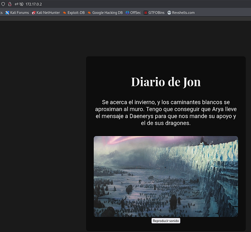Viewport: 251px width, 232px height.
Task: Open the GTFOBins bookmark
Action: pyautogui.click(x=154, y=13)
